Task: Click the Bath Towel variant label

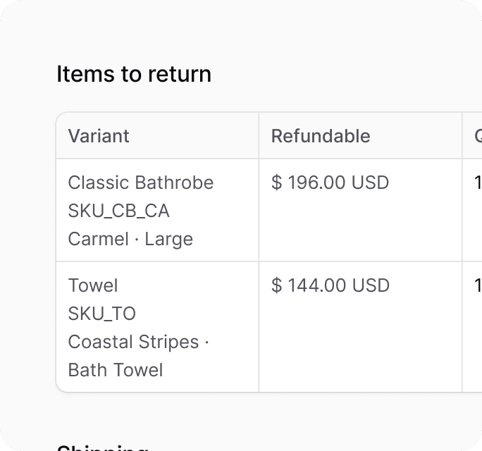Action: coord(116,370)
